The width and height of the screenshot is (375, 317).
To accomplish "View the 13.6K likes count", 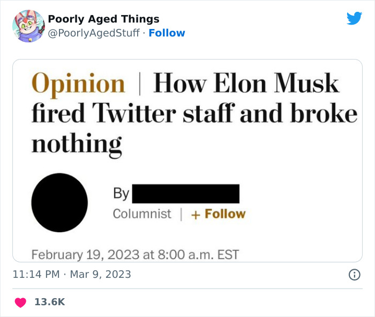I will (x=49, y=302).
